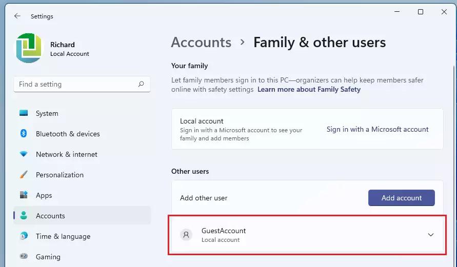Screen dimensions: 457x267
Task: Click Sign in with a Microsoft account
Action: coord(377,129)
